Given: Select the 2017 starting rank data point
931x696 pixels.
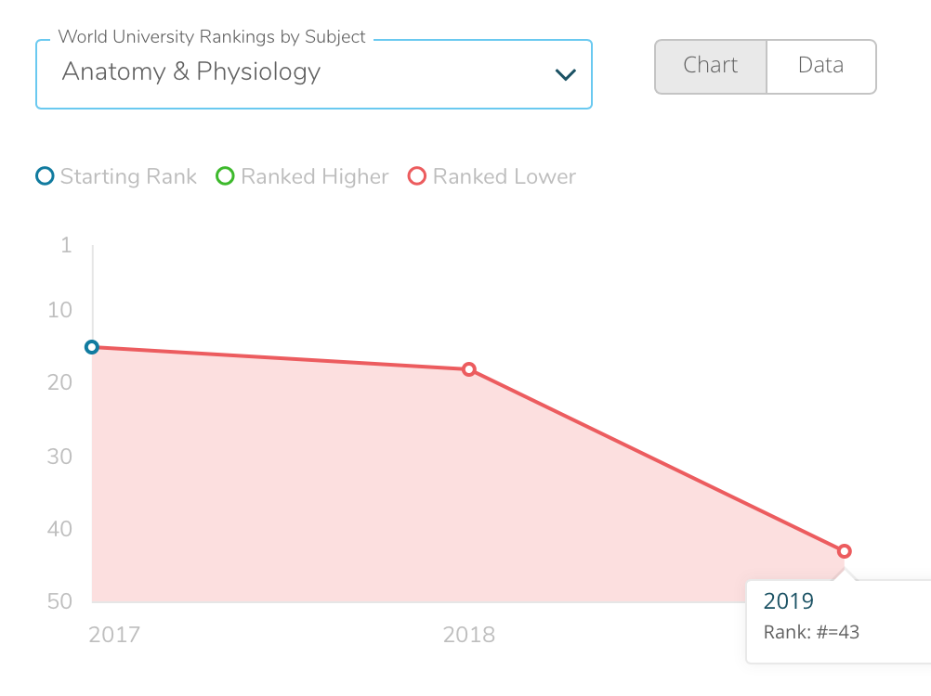Looking at the screenshot, I should [92, 347].
